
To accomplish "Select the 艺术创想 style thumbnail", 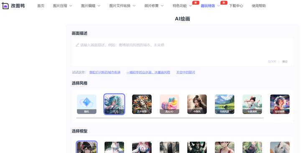I will pyautogui.click(x=142, y=104).
